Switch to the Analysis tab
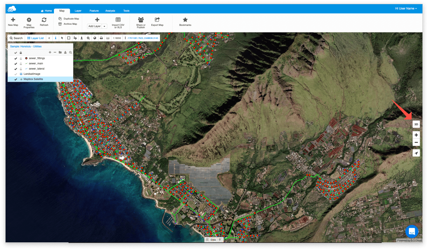The width and height of the screenshot is (428, 250). (110, 10)
